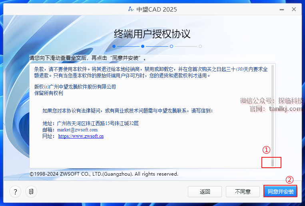305x206 pixels.
Task: Click the 不同意 button
Action: coord(243,191)
